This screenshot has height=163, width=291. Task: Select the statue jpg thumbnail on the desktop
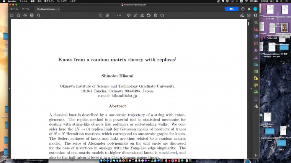pyautogui.click(x=284, y=27)
